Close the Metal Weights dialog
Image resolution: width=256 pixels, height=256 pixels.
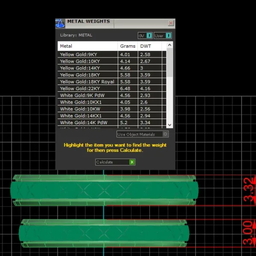pos(171,23)
